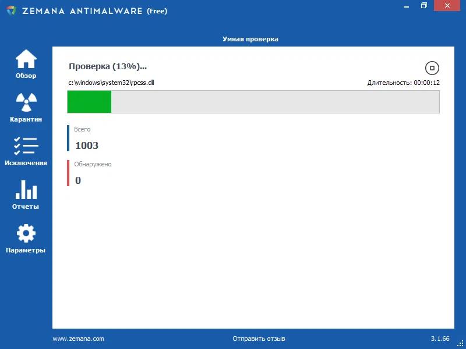The width and height of the screenshot is (466, 349).
Task: Click the scanned file path rpcss.dll
Action: (111, 83)
